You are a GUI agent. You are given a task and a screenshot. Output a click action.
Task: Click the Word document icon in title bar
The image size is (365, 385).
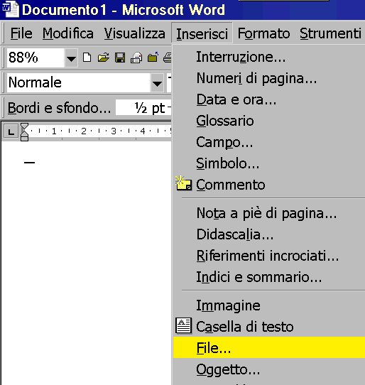(11, 9)
